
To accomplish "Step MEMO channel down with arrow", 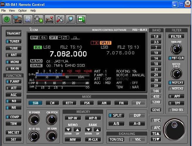I will pyautogui.click(x=68, y=130).
